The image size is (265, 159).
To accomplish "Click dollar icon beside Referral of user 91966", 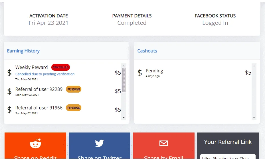I will (x=9, y=110).
